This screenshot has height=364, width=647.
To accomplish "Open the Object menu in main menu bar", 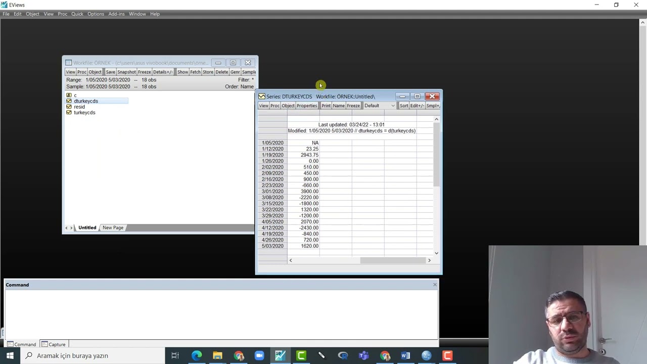I will point(32,14).
